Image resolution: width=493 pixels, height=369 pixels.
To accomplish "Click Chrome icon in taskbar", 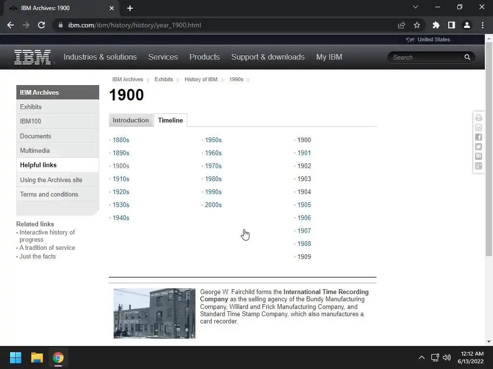I will point(58,357).
